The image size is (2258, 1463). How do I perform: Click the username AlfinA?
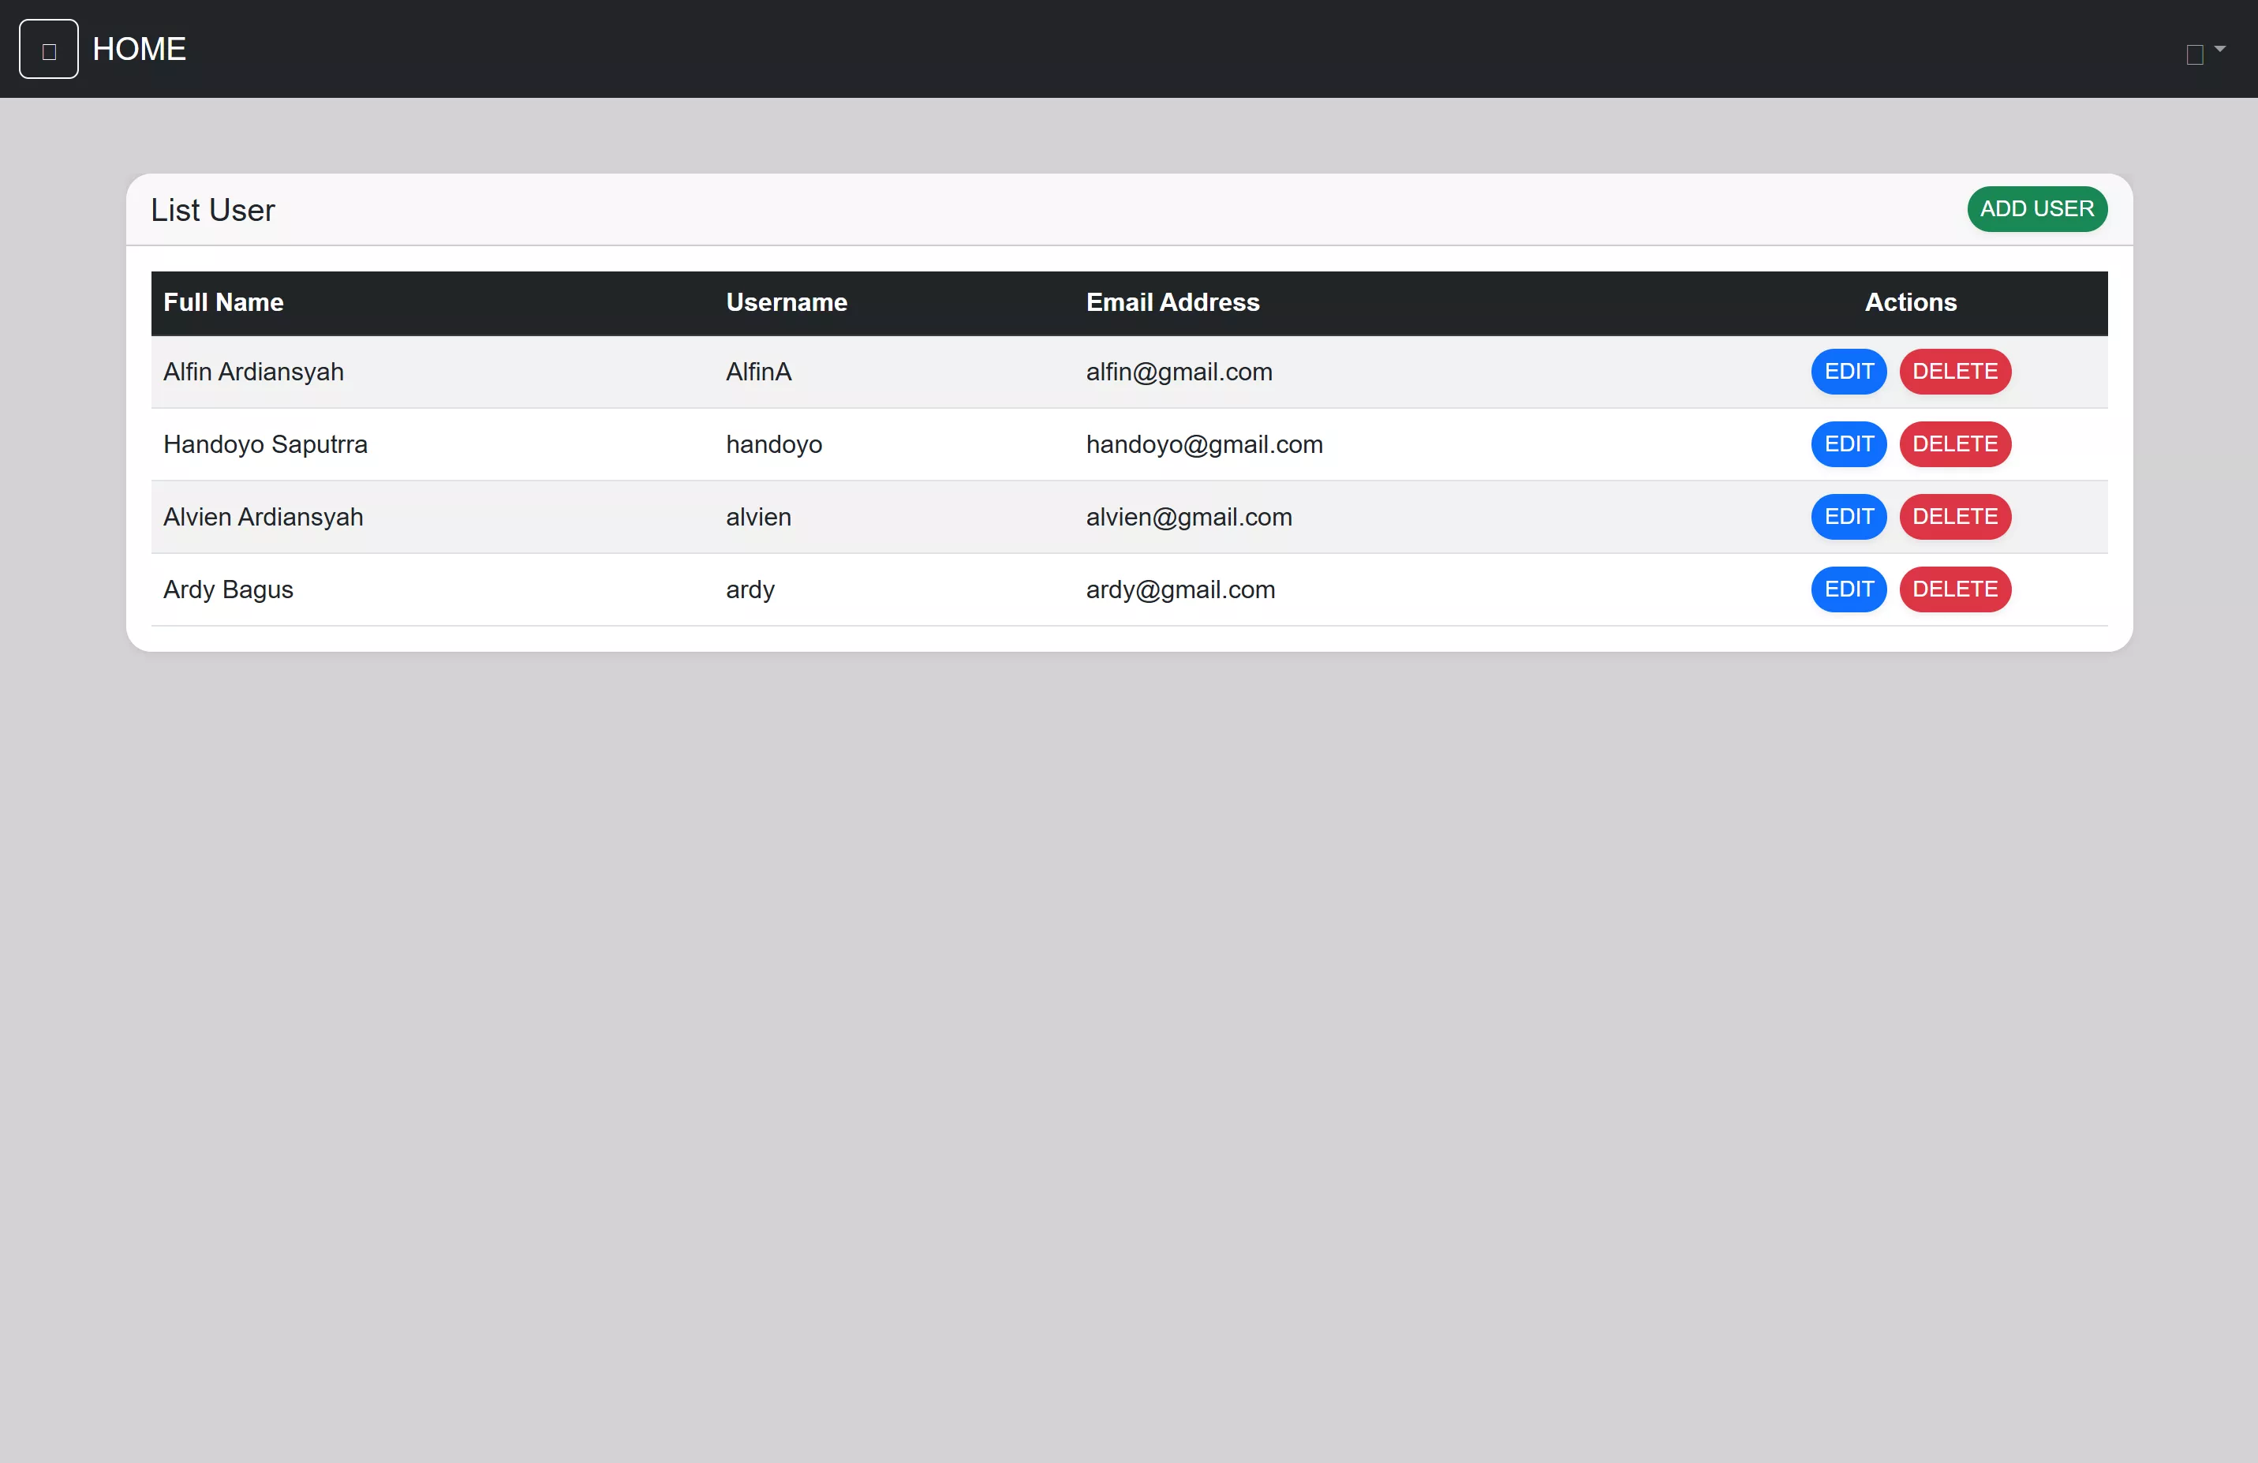pyautogui.click(x=758, y=372)
